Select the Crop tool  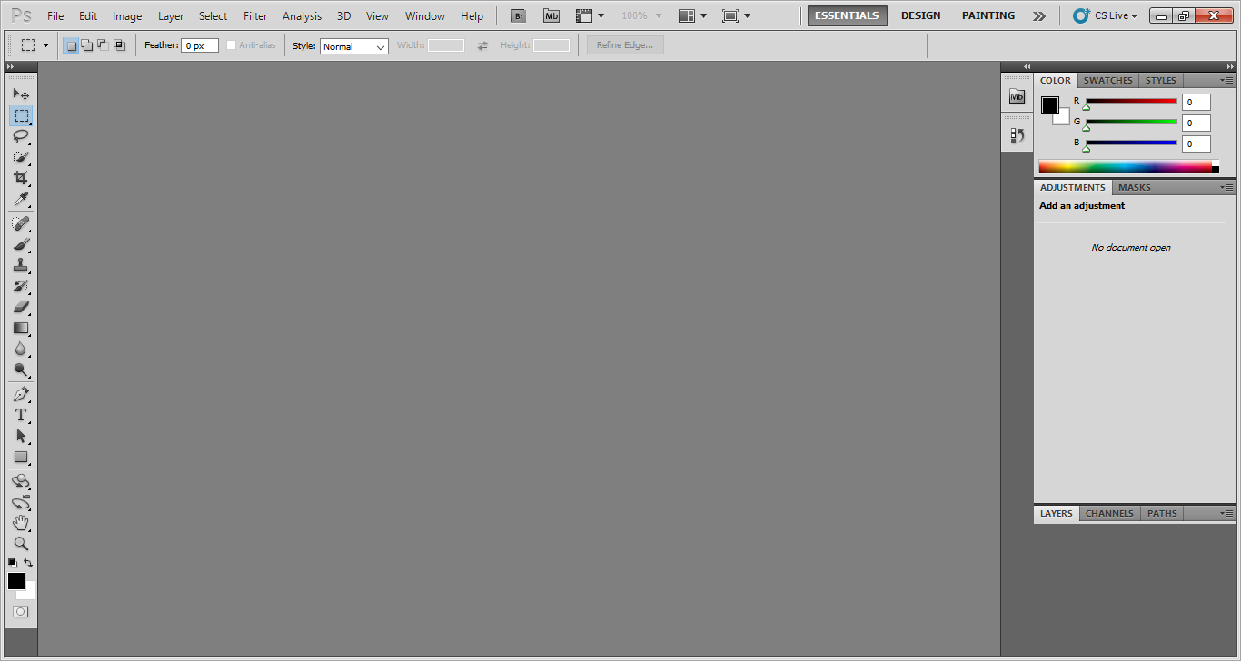coord(20,178)
